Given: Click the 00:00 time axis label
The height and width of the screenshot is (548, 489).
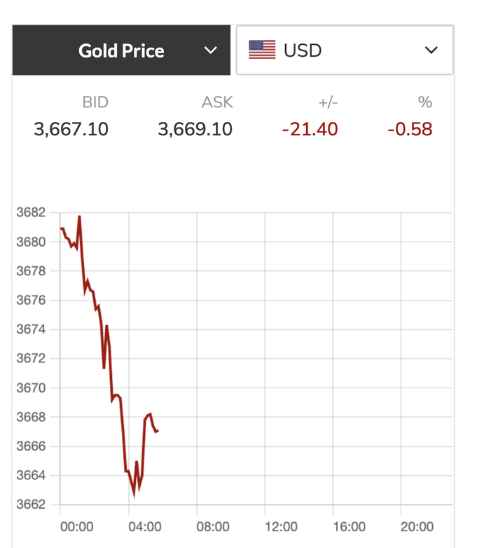Looking at the screenshot, I should (77, 526).
